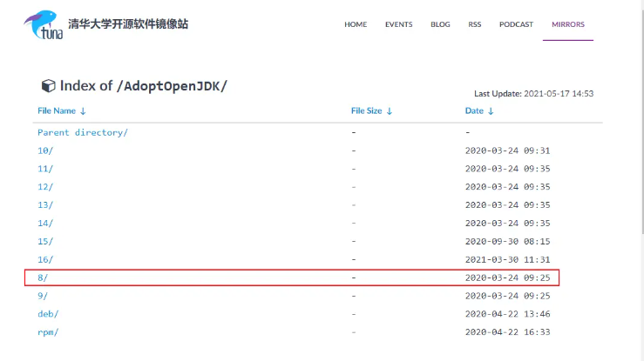
Task: Navigate into the 10/ folder
Action: (x=45, y=150)
